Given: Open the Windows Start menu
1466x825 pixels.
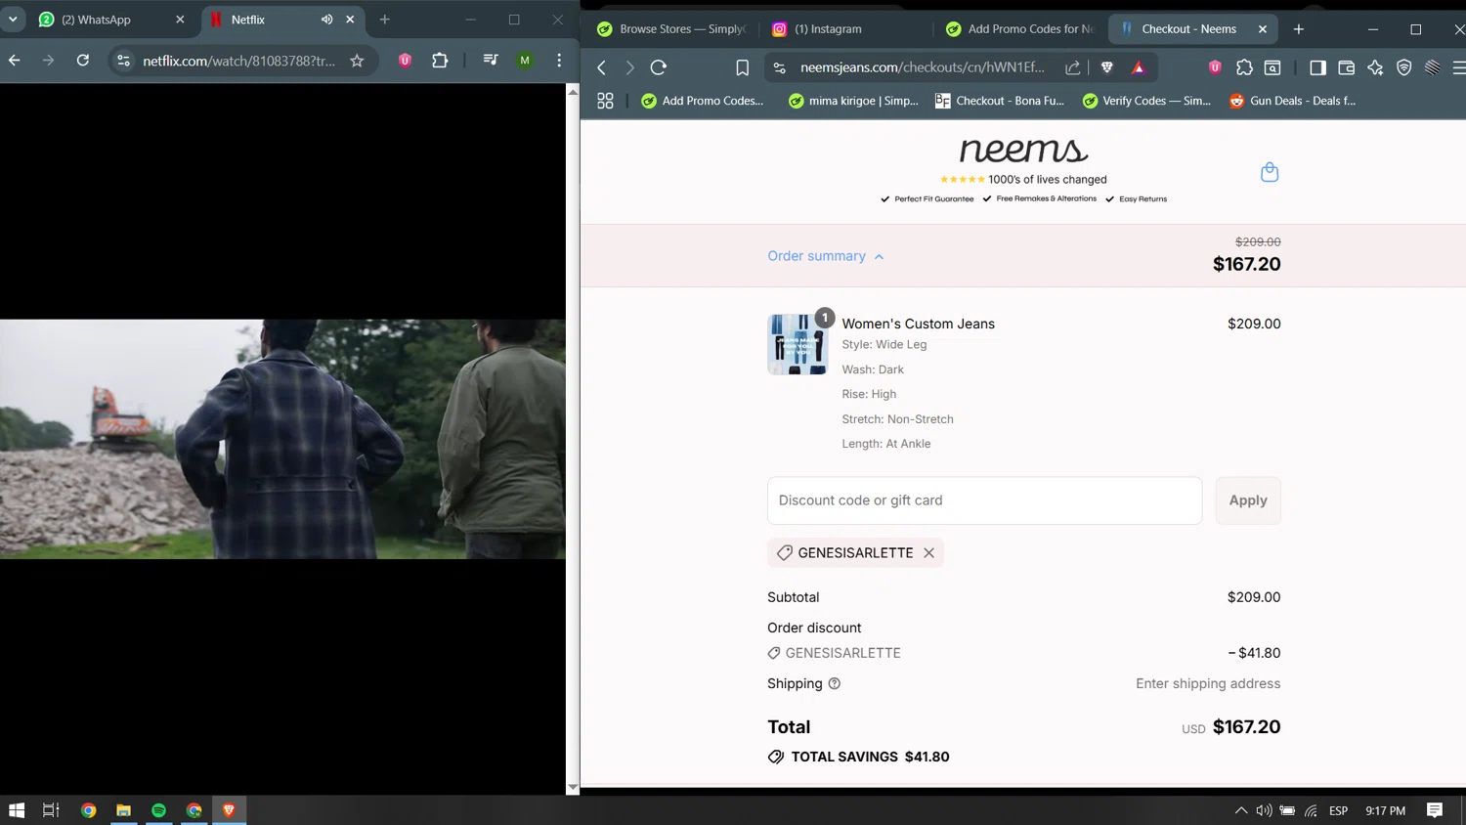Looking at the screenshot, I should 17,810.
